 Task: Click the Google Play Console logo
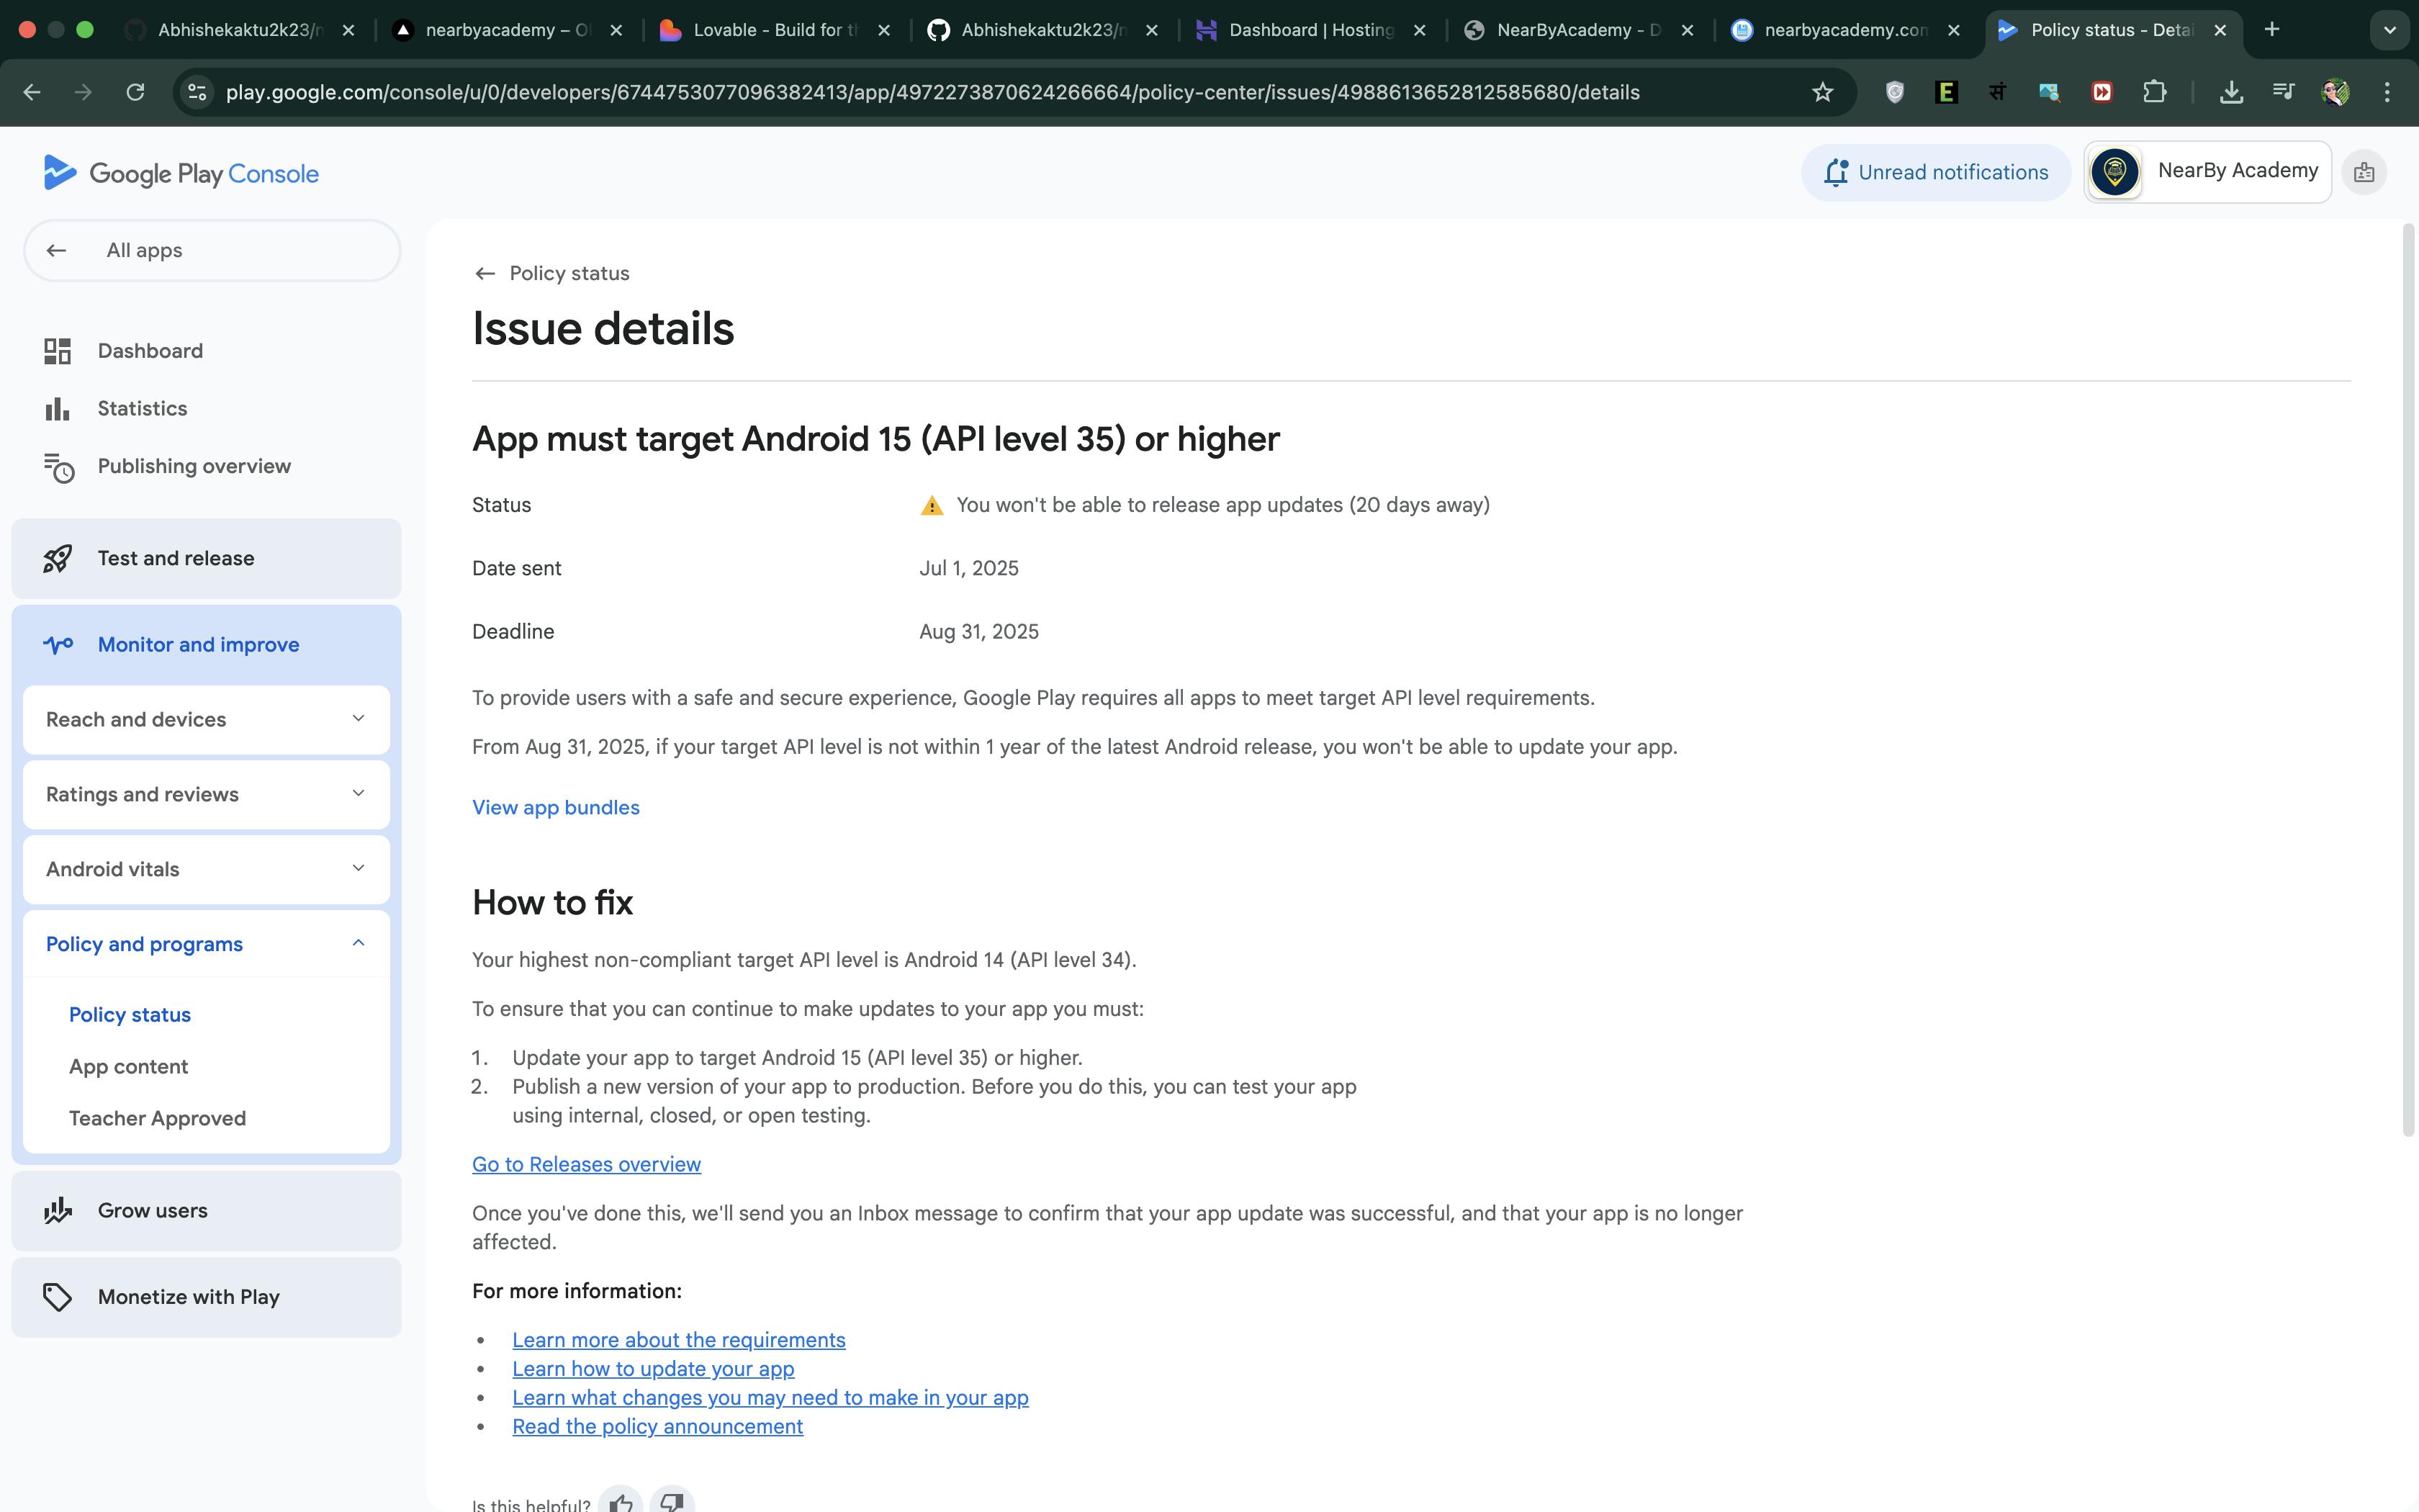coord(181,173)
